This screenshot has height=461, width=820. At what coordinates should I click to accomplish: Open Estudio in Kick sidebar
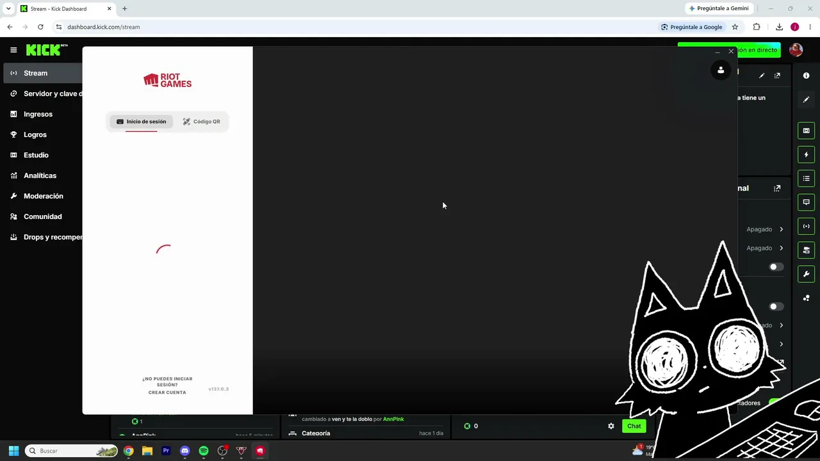[42, 155]
